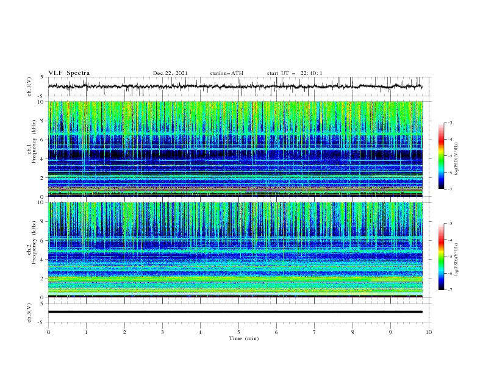Click the "-3" tick on upper color bar
Image resolution: width=483 pixels, height=373 pixels.
click(449, 123)
